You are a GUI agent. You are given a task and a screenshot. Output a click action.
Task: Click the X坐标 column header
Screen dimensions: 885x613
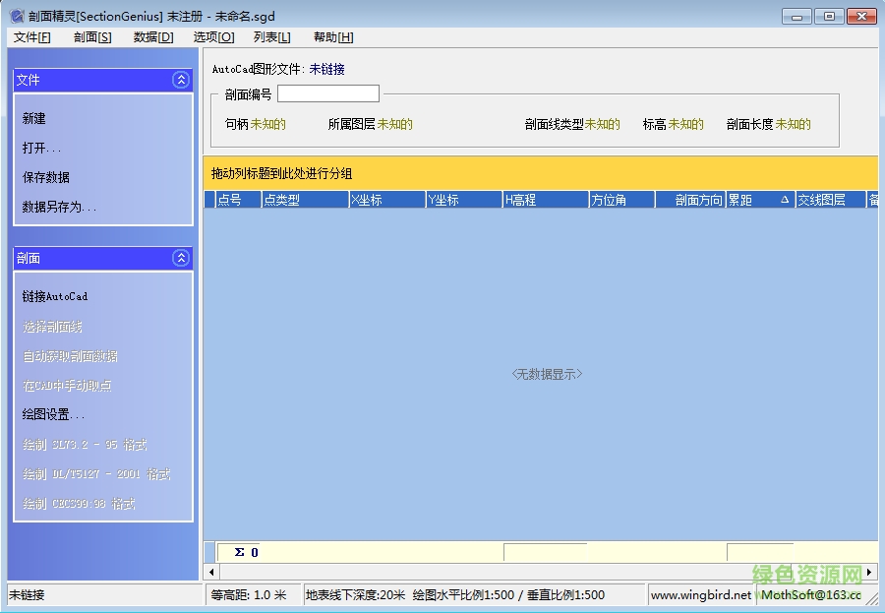(386, 200)
